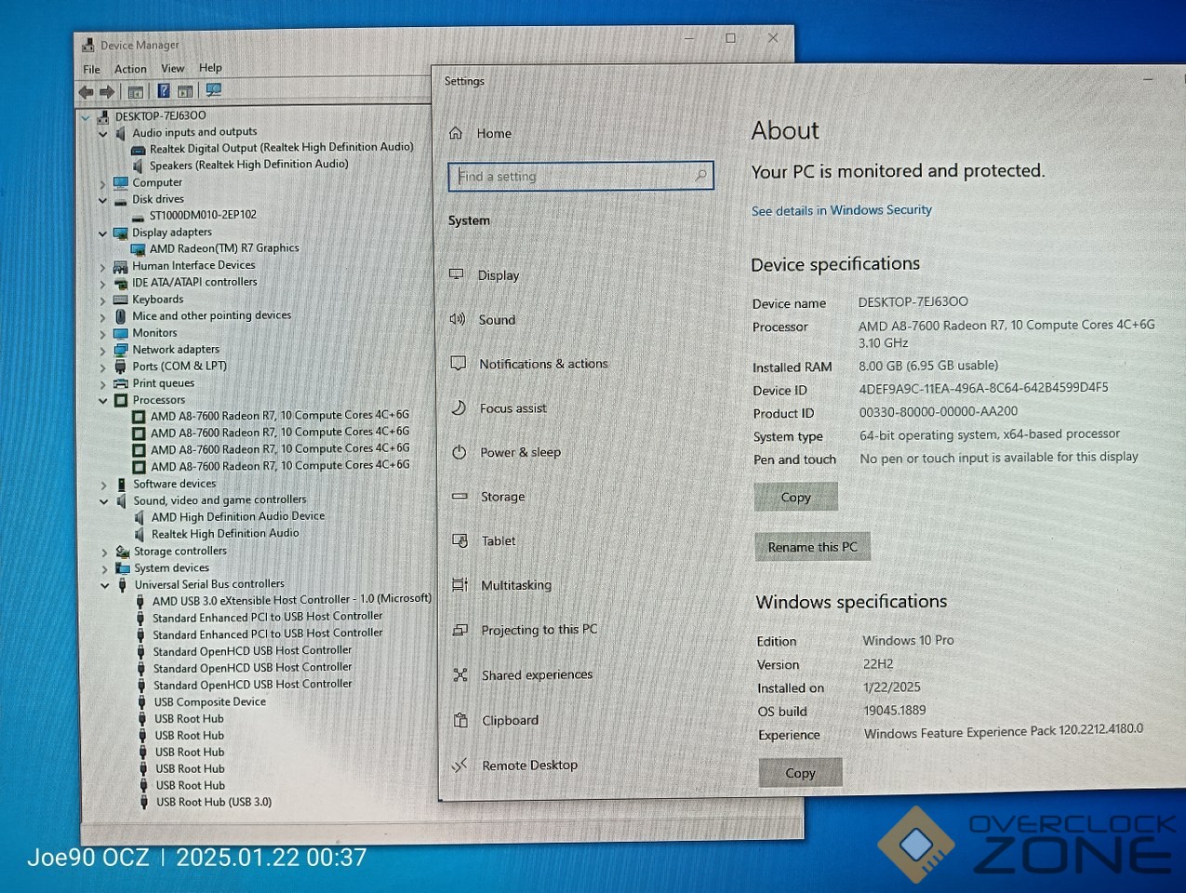Collapse the DESKTOP-7EJ63OO root node
This screenshot has height=893, width=1186.
pos(86,117)
